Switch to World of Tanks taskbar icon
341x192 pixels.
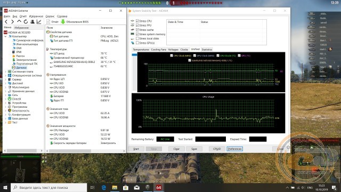tap(148, 187)
